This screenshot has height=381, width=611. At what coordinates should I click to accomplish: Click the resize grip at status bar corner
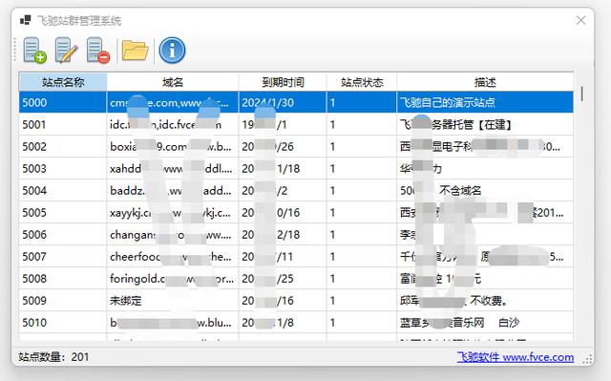coord(588,359)
